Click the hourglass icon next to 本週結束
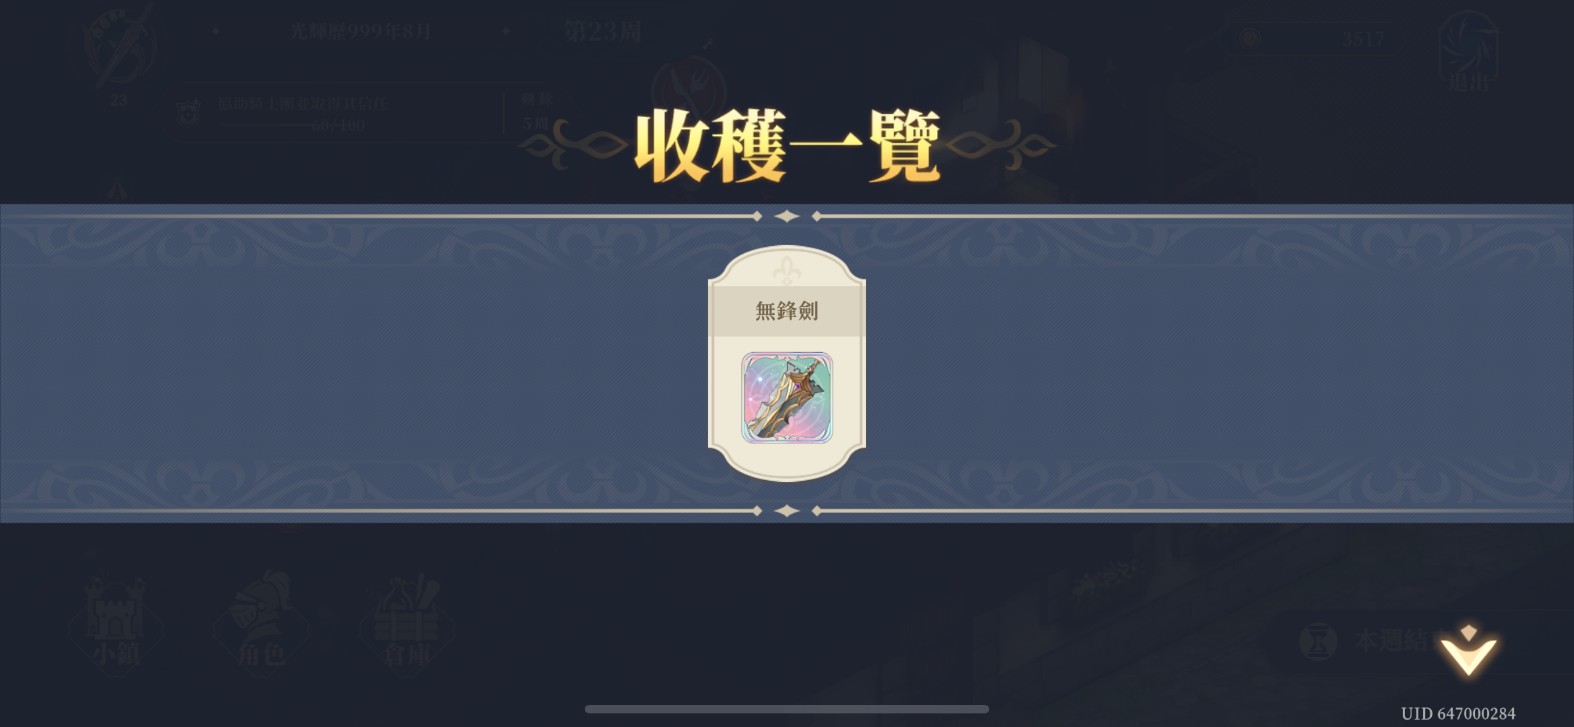 1318,642
